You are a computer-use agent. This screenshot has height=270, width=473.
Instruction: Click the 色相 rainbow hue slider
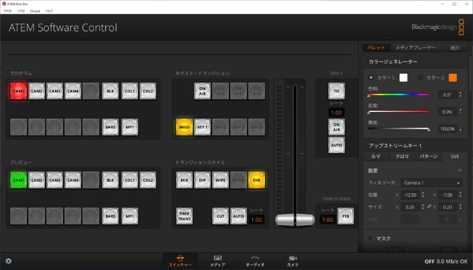pos(399,95)
